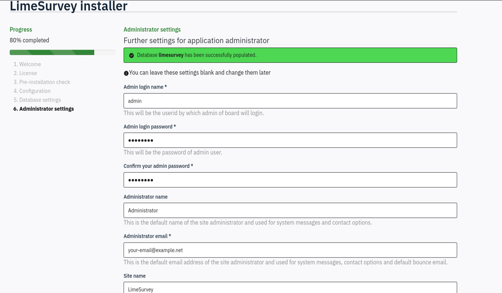Click the LimeSurvey installer page title
The image size is (502, 293).
coord(69,6)
